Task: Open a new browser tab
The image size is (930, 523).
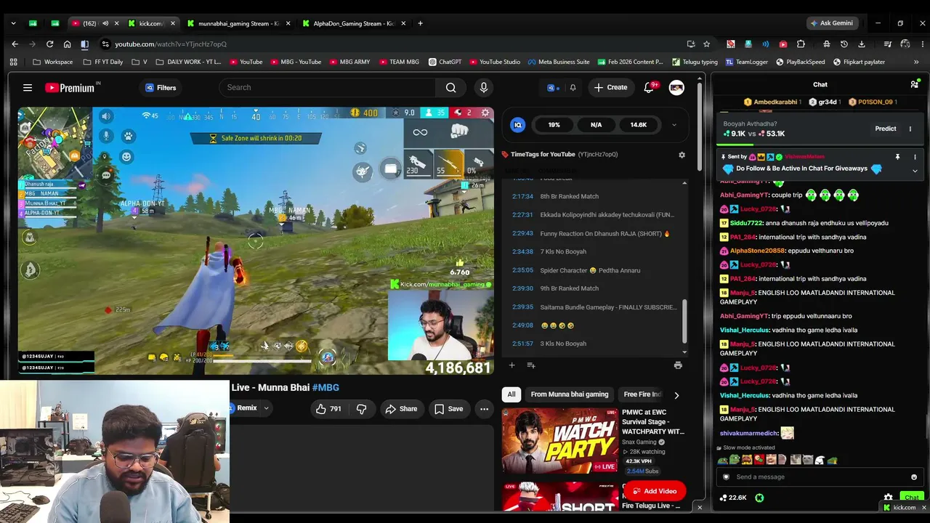Action: pos(420,23)
